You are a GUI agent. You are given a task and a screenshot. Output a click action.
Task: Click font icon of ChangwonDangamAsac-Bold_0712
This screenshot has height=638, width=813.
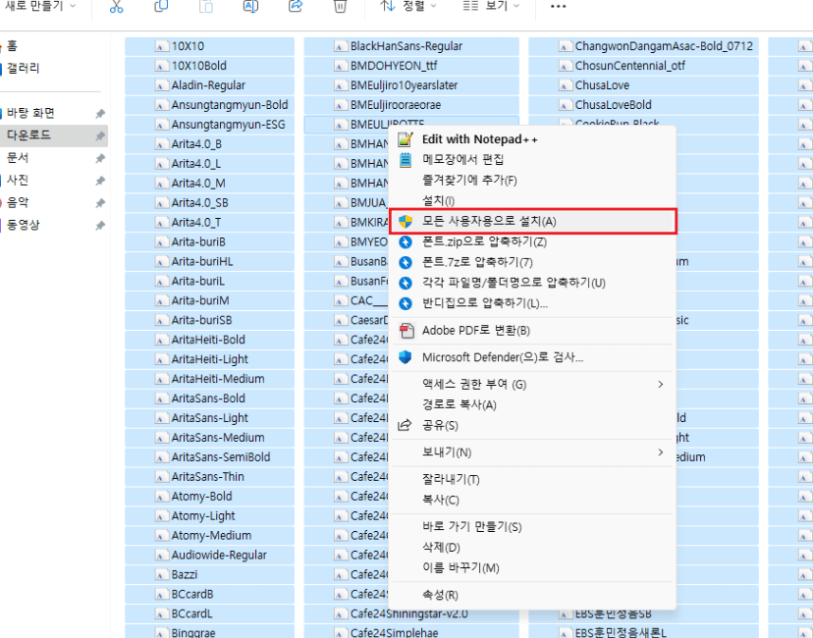[x=565, y=46]
